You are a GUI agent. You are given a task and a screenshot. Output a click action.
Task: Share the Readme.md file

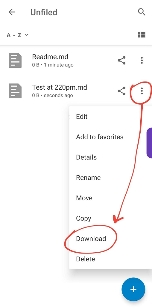121,60
